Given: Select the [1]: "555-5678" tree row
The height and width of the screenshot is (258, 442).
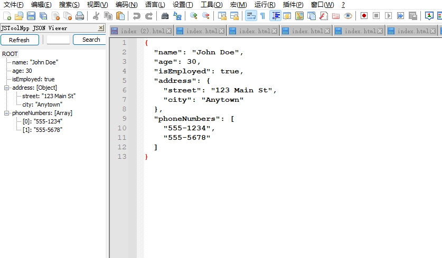Looking at the screenshot, I should (42, 130).
